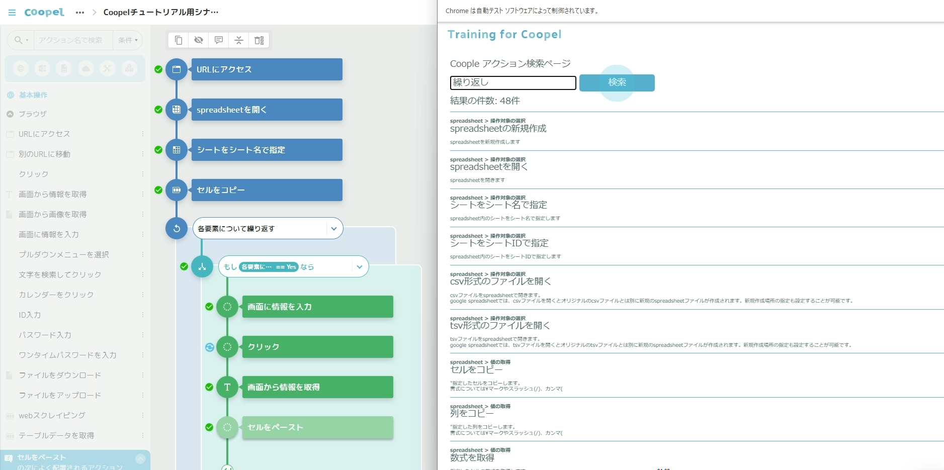944x470 pixels.
Task: Expand the 各要素について繰り返す dropdown chevron
Action: pos(334,229)
